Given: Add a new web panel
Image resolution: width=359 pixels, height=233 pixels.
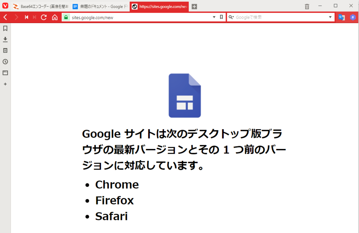Looking at the screenshot, I should (5, 84).
